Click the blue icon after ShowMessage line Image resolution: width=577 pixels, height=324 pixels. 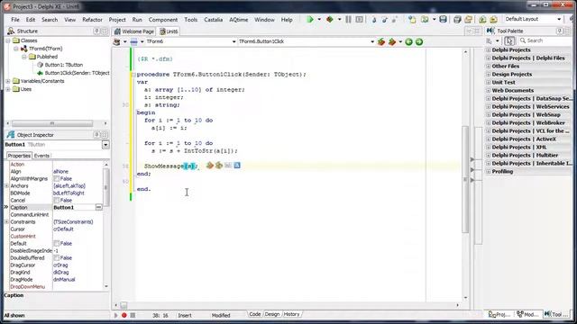(237, 166)
